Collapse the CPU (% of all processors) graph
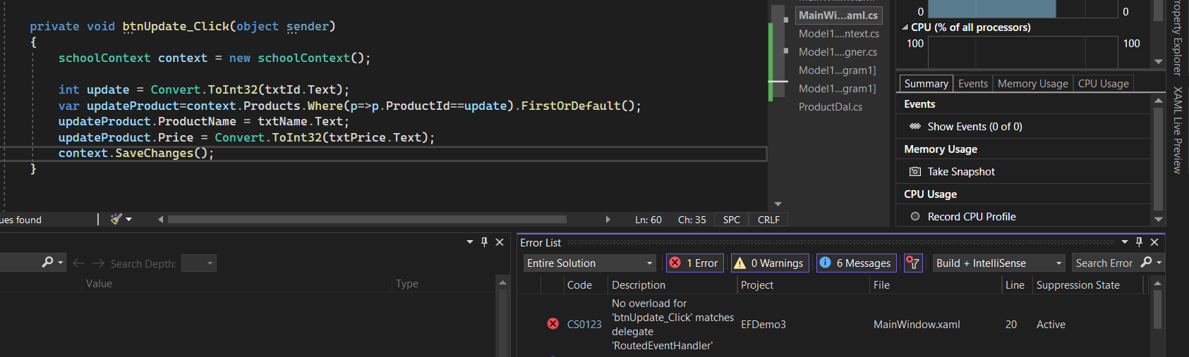This screenshot has height=357, width=1189. point(905,27)
